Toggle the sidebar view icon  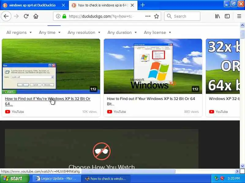click(227, 16)
